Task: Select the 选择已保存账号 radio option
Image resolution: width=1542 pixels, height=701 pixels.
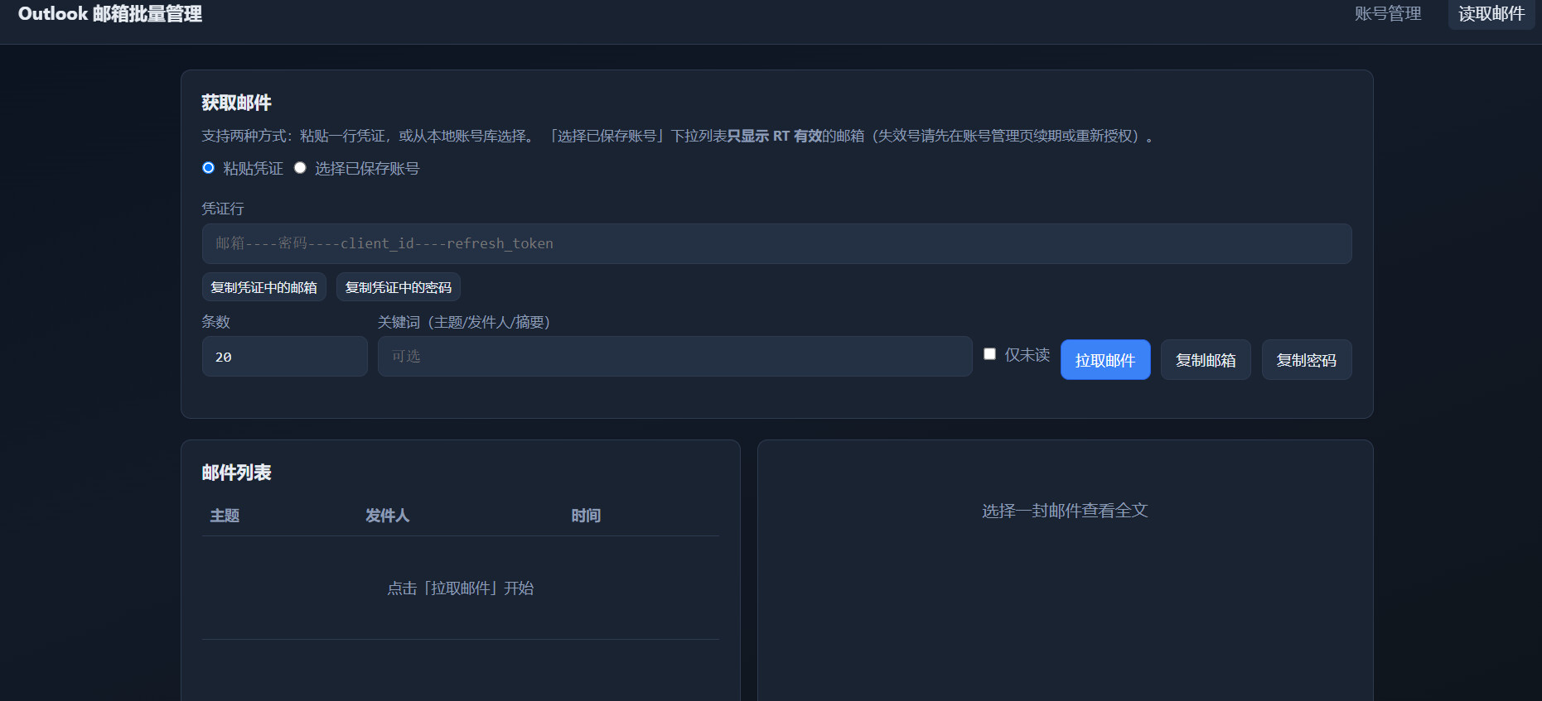Action: (300, 168)
